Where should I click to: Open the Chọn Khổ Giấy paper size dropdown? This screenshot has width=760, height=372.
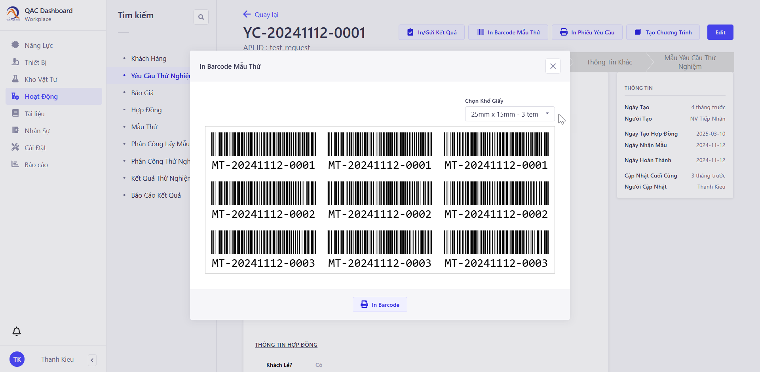[x=510, y=114]
